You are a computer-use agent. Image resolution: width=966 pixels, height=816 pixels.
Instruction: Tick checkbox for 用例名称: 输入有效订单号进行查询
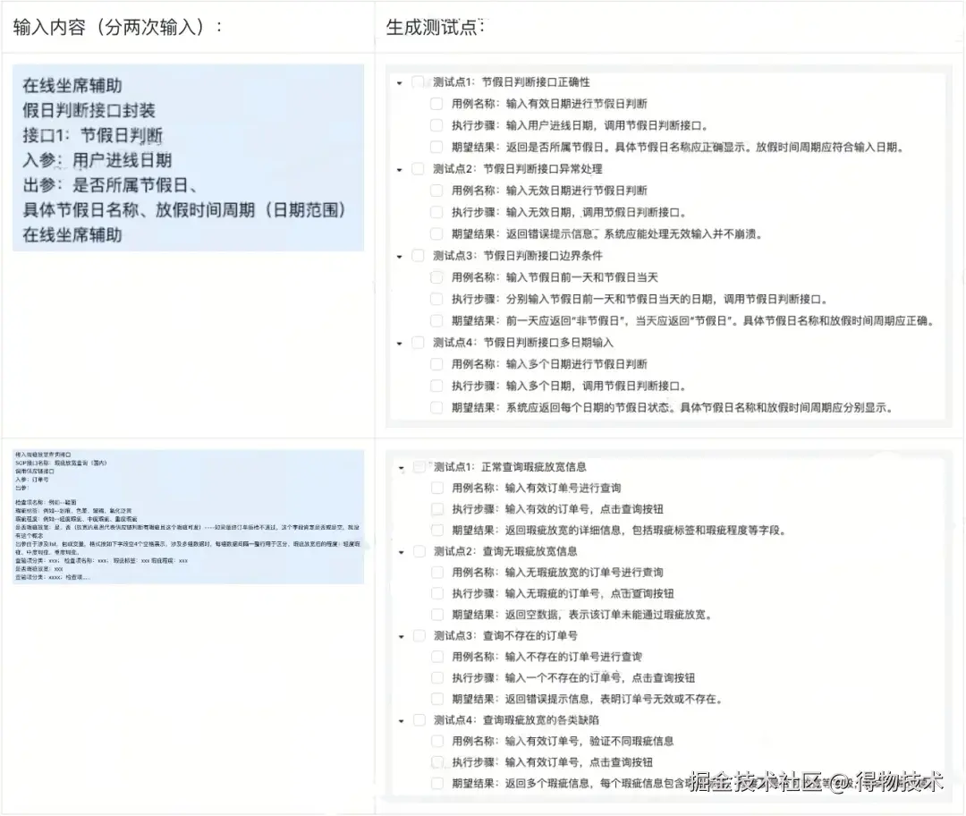437,489
